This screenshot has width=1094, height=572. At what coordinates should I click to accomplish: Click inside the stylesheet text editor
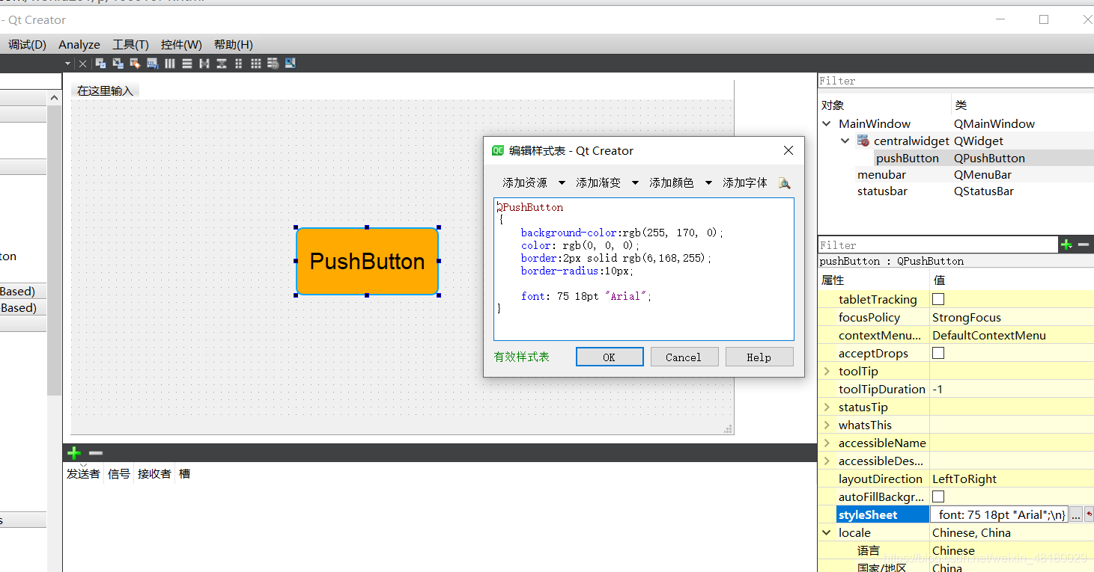[x=644, y=269]
